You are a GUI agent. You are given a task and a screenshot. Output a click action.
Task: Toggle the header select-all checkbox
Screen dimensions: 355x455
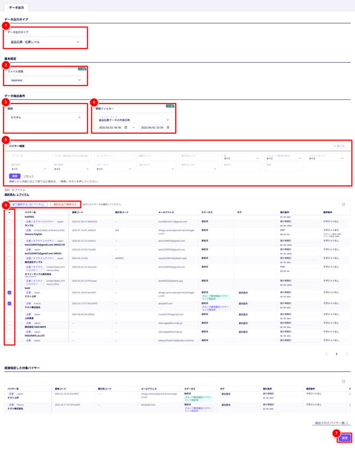pyautogui.click(x=9, y=212)
